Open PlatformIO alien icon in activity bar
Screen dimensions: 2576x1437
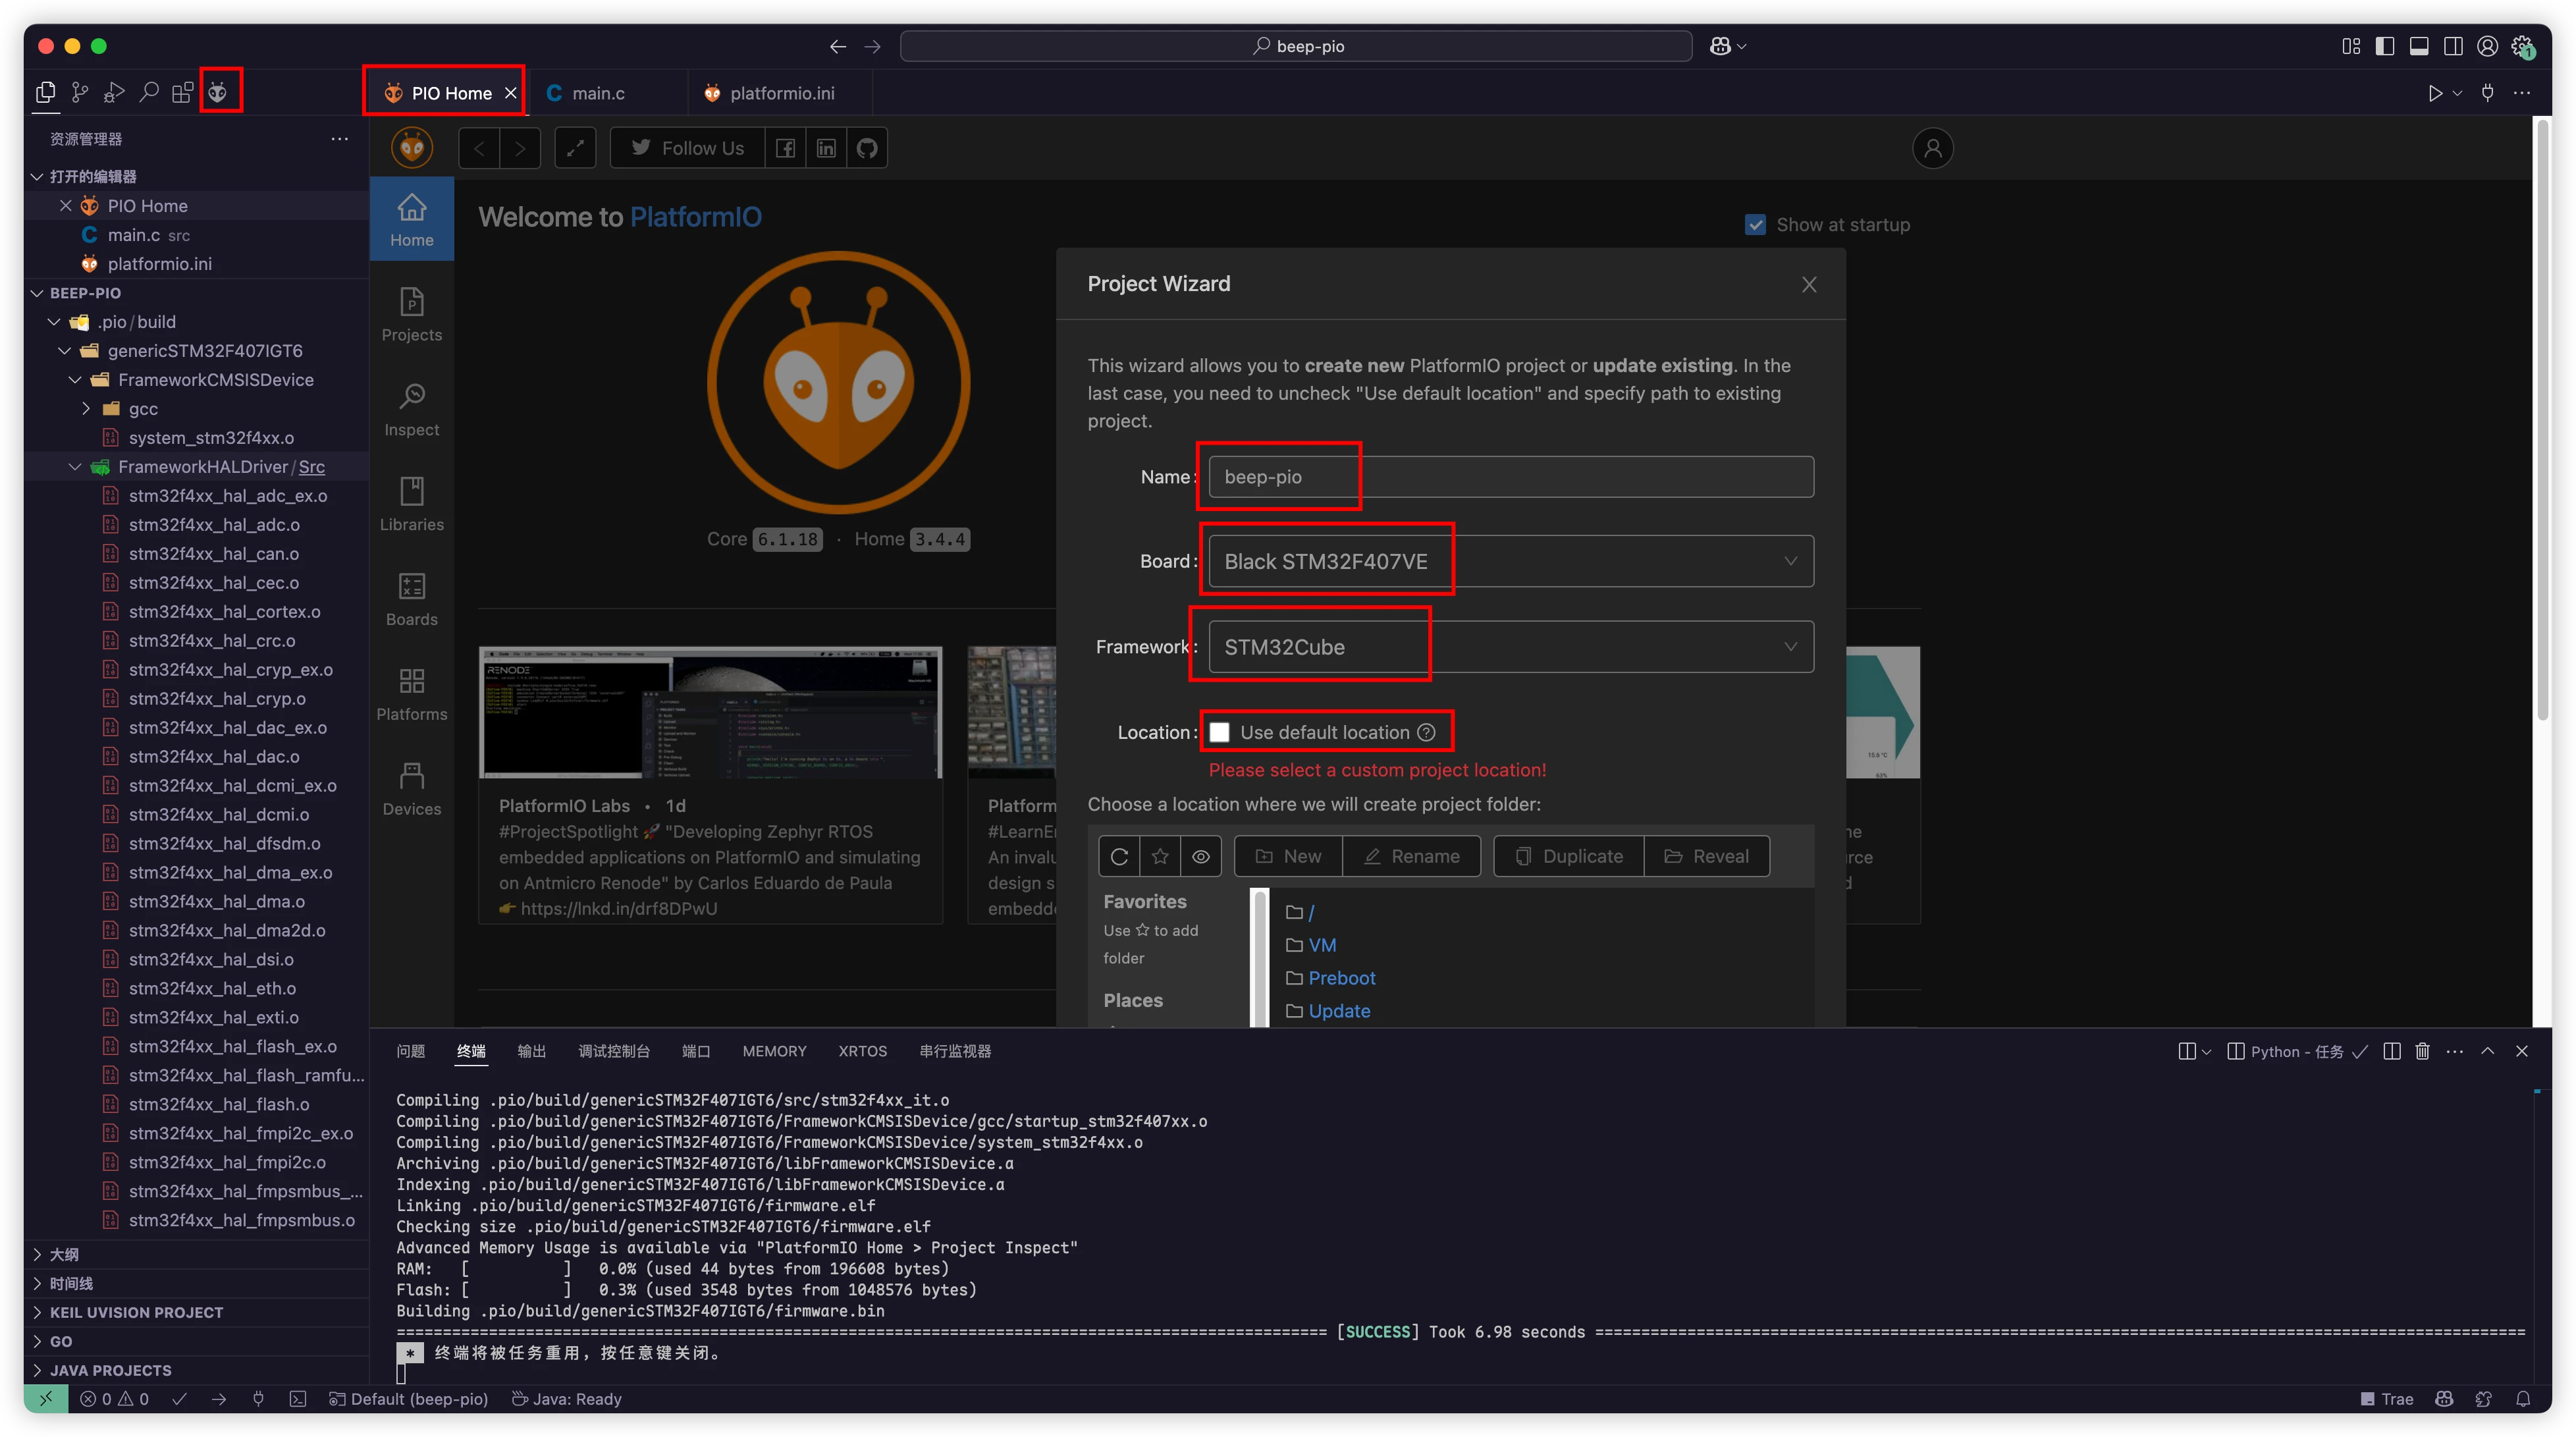[218, 93]
